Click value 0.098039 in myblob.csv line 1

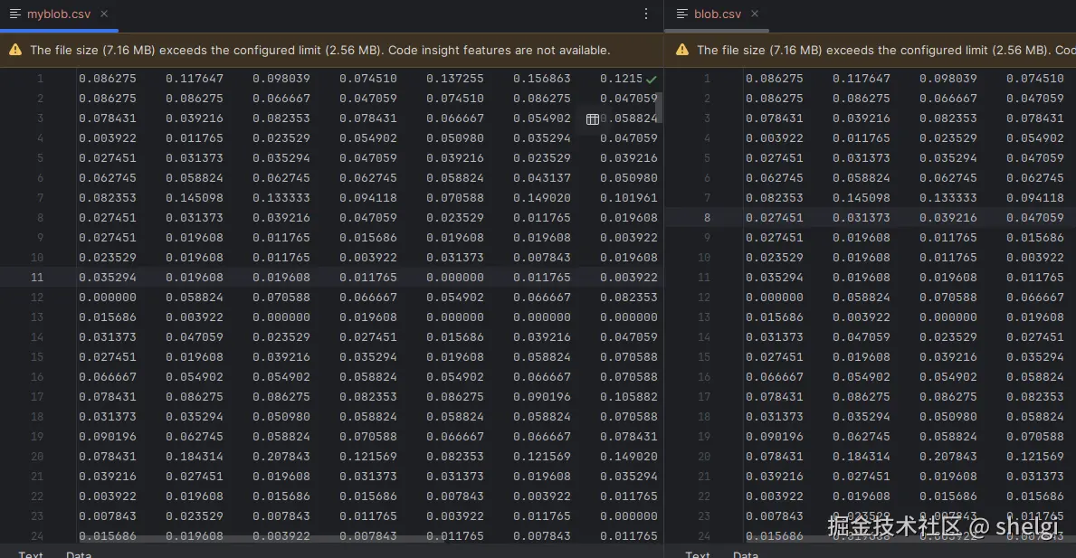[x=281, y=79]
